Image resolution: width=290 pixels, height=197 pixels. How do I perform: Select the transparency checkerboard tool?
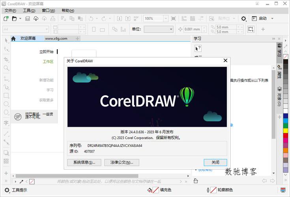6,161
